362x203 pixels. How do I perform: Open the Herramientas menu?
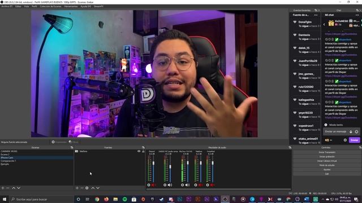tap(71, 6)
